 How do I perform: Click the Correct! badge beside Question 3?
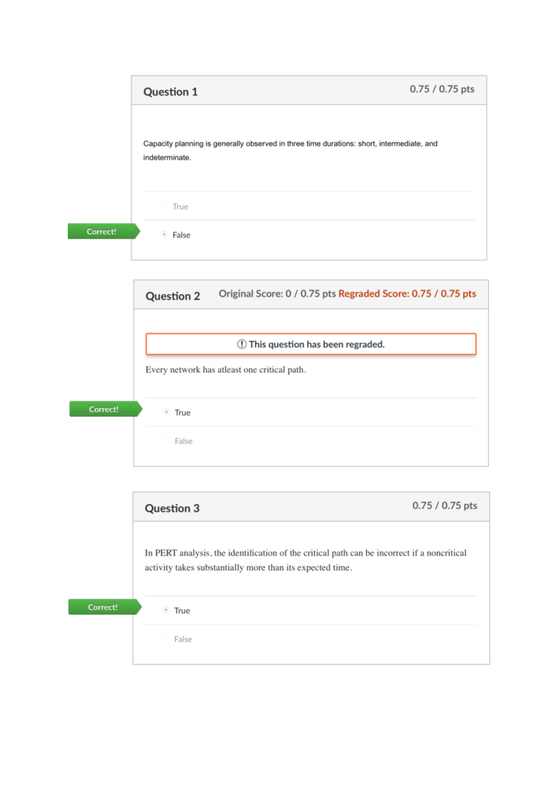[102, 607]
